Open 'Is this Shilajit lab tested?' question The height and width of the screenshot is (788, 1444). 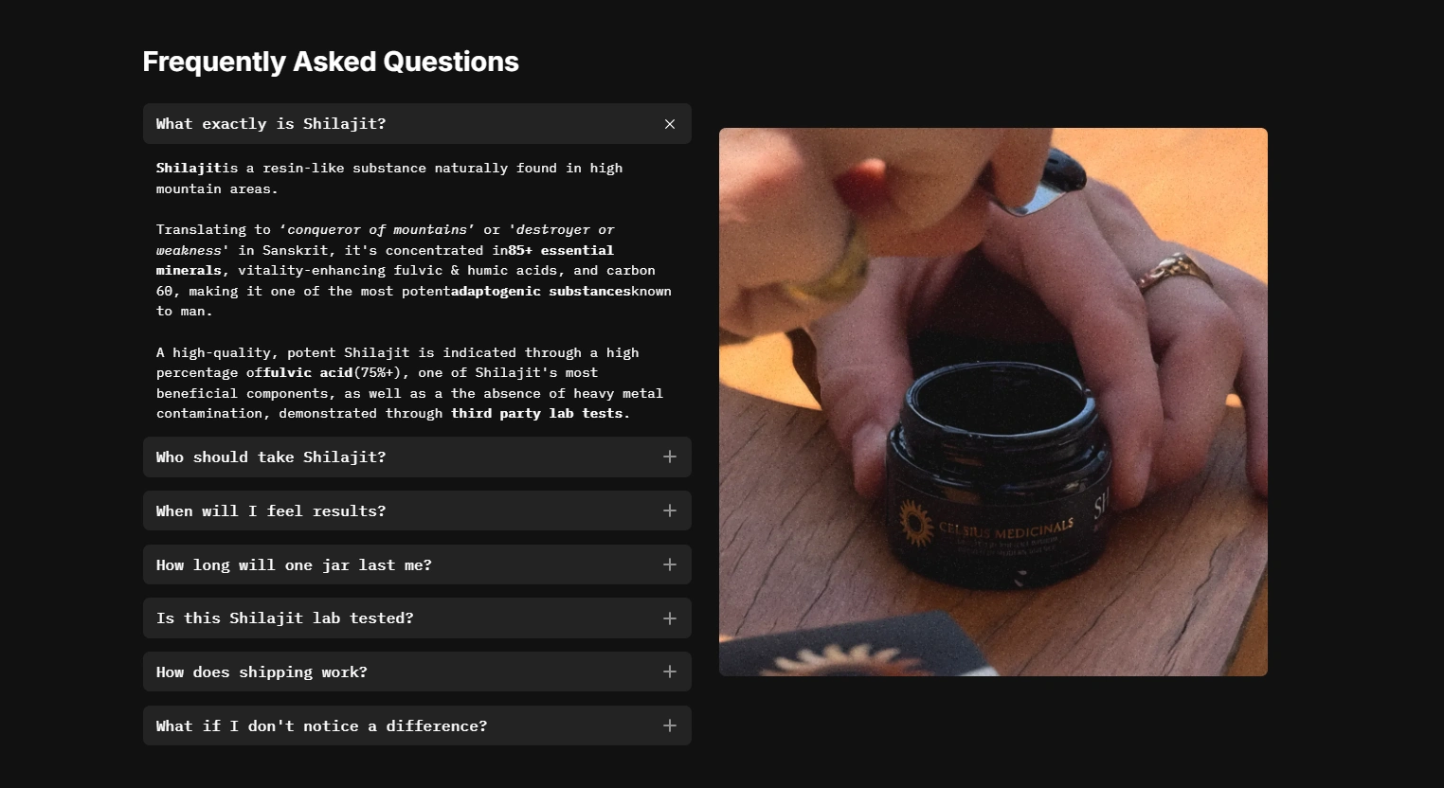(417, 618)
